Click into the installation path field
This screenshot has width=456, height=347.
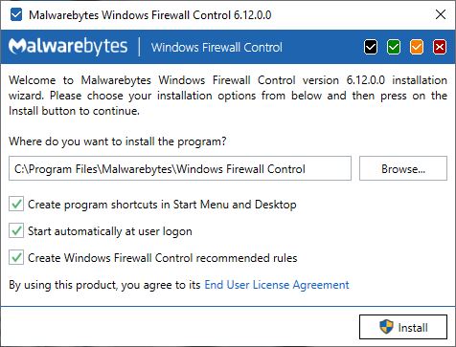click(180, 168)
